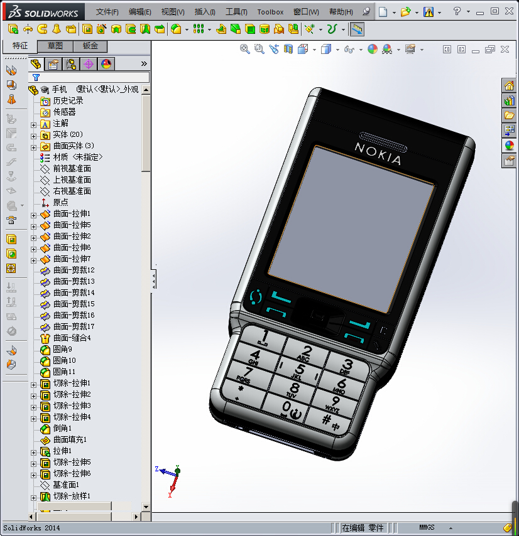Screen dimensions: 519x536
Task: Click the View Settings icon
Action: click(410, 49)
